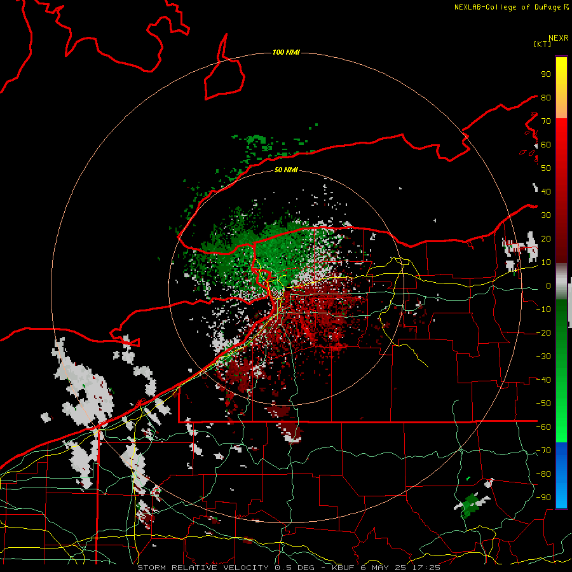
Task: Click the -70 value on the velocity scale
Action: pos(543,451)
